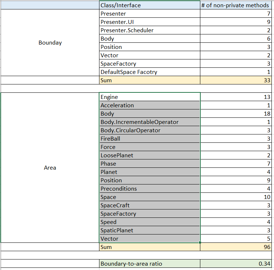Select the LoosePlanet cell
274x270 pixels.
tap(150, 155)
